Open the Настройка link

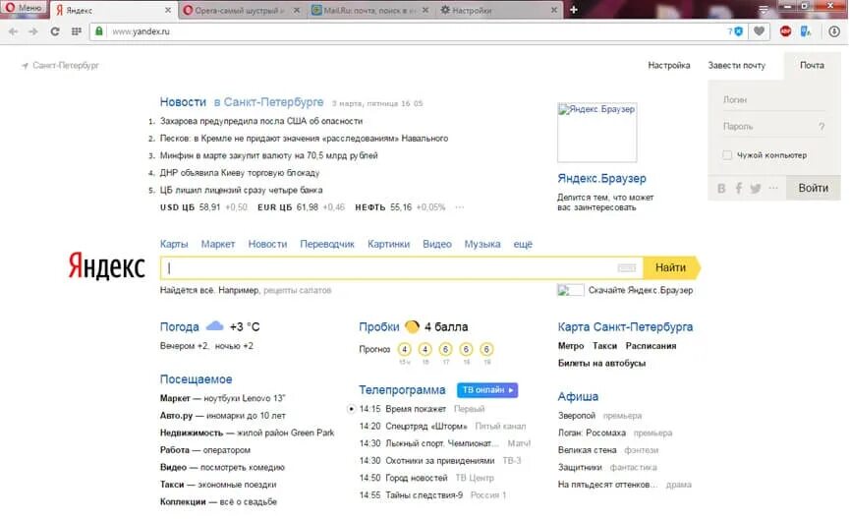(x=669, y=65)
